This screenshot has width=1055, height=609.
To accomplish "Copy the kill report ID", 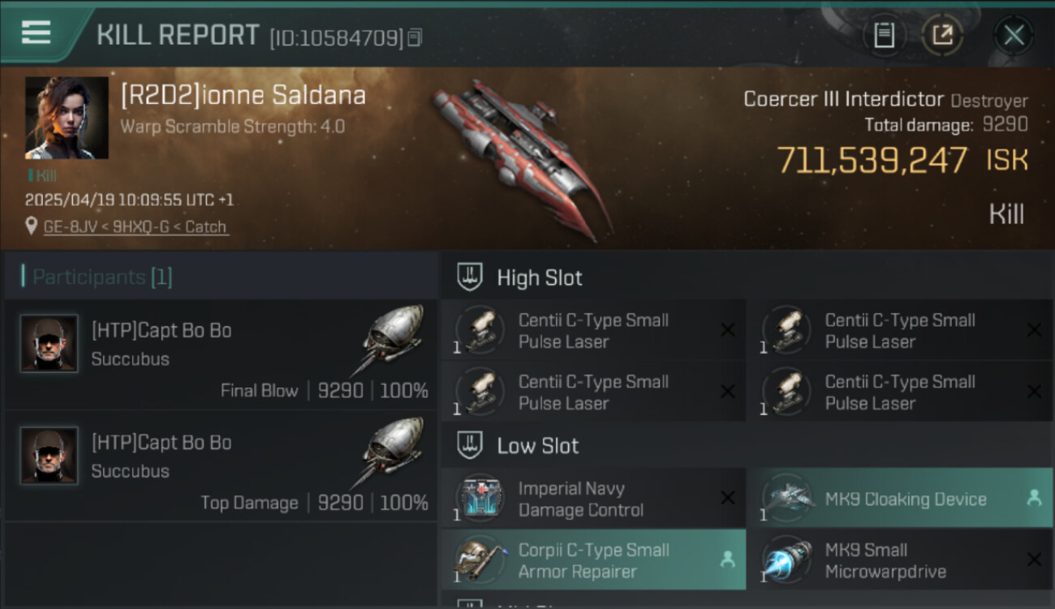I will tap(415, 37).
